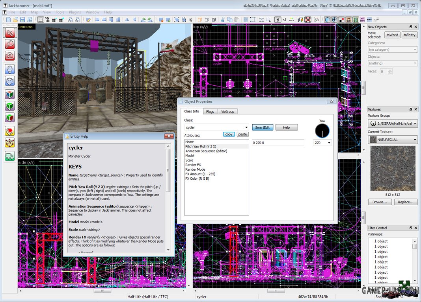Image resolution: width=421 pixels, height=302 pixels.
Task: Toggle the 2D grid display
Action: pos(40,20)
